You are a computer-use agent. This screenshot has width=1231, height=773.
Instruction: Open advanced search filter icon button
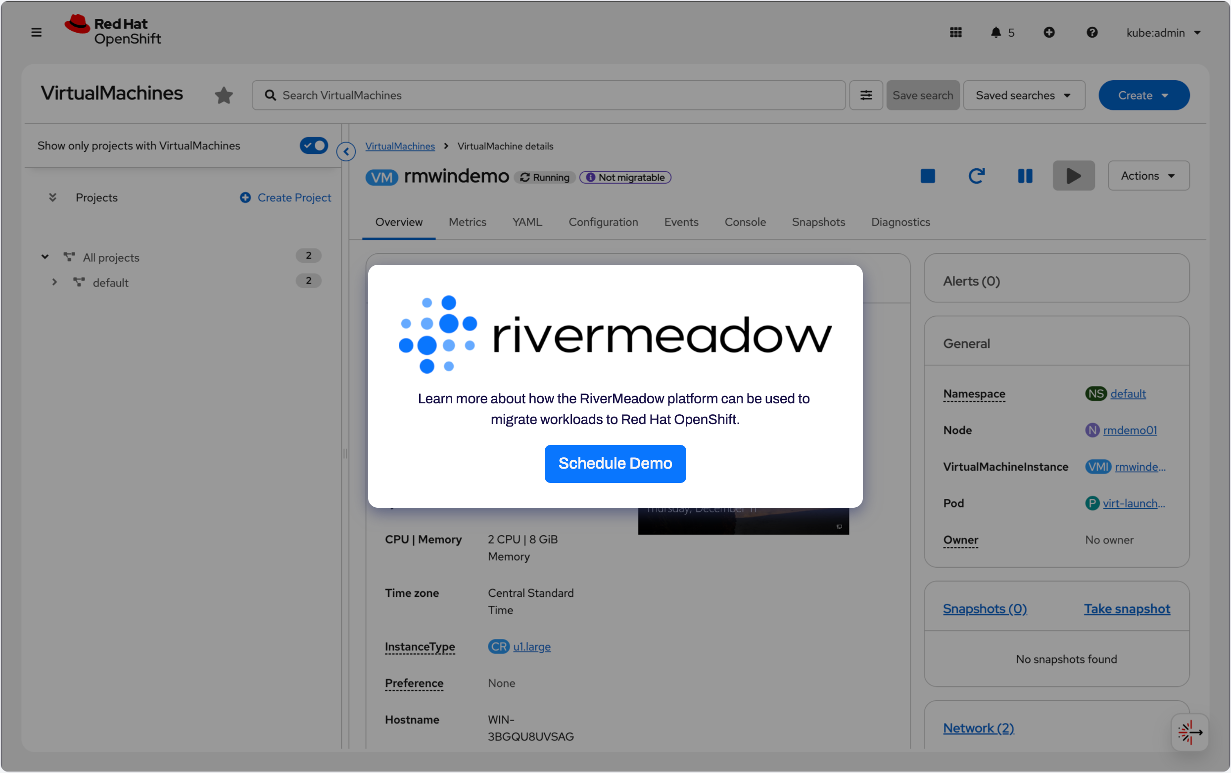pyautogui.click(x=866, y=95)
